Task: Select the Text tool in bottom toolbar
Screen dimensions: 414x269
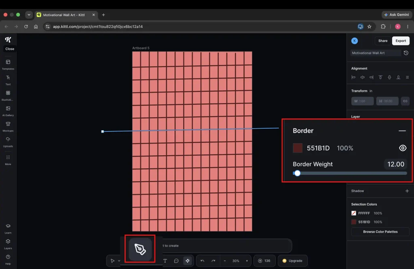Action: click(x=165, y=261)
